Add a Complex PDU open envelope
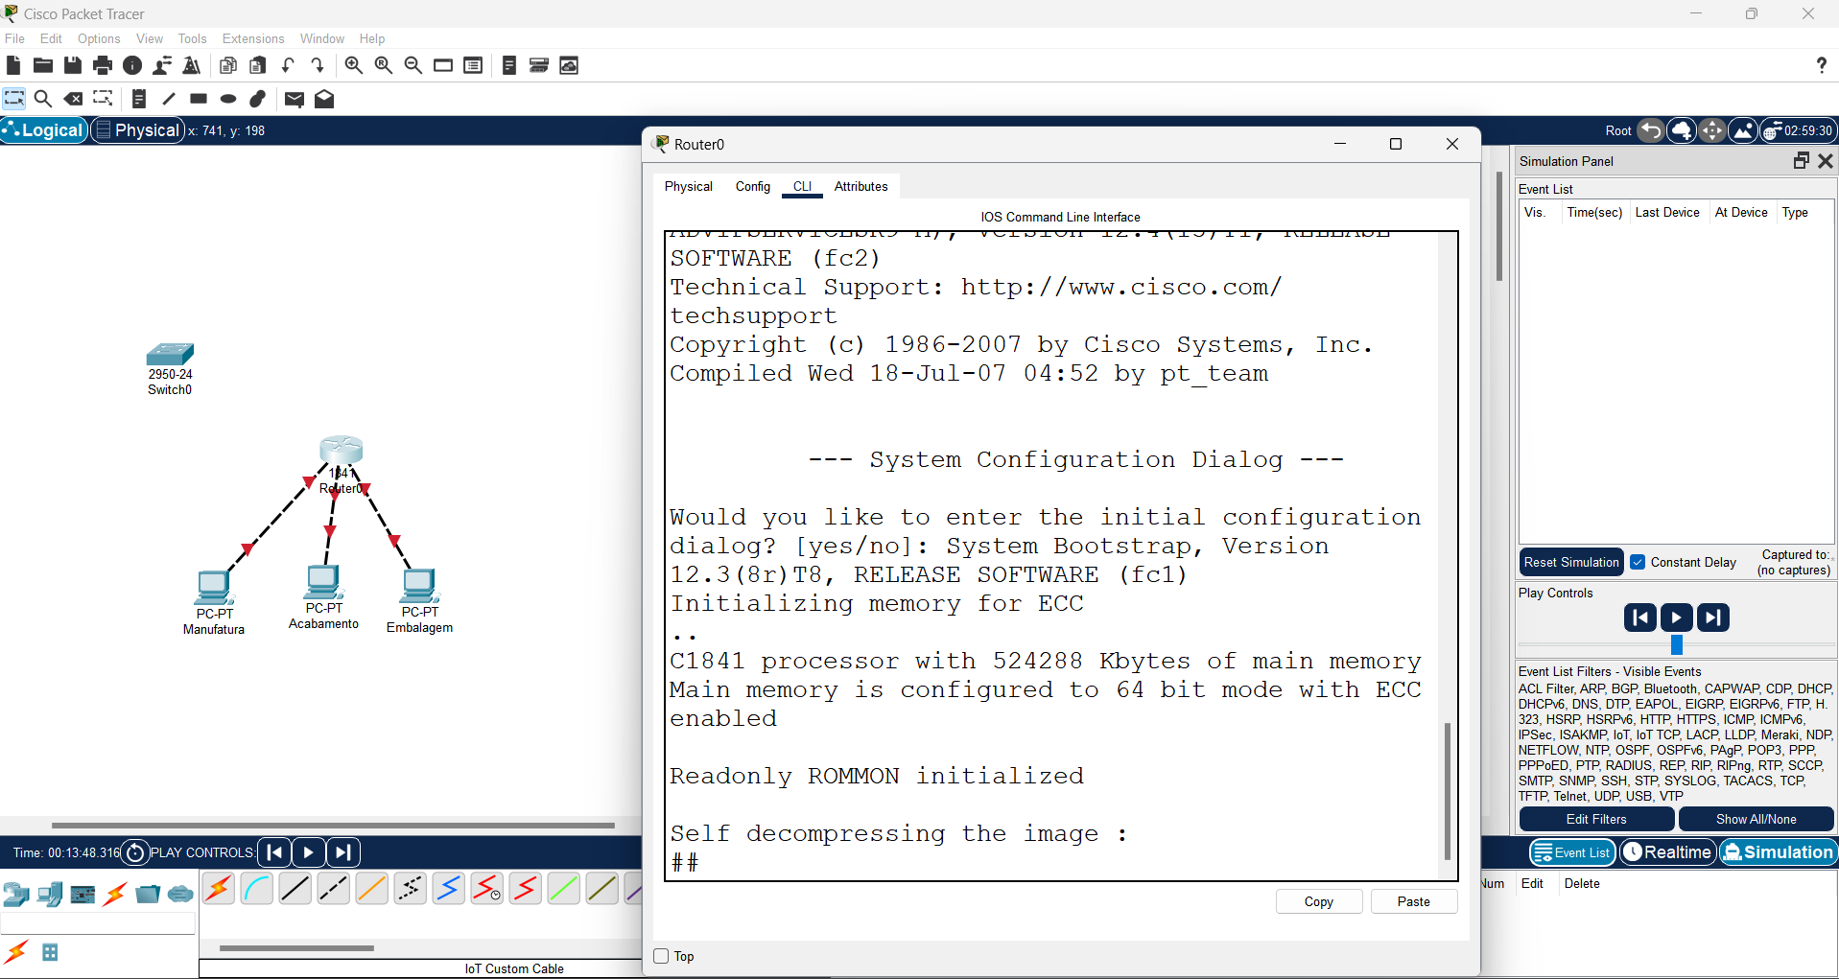The width and height of the screenshot is (1839, 979). (x=324, y=99)
